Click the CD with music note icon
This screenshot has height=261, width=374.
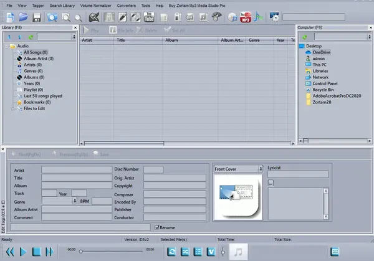pos(232,17)
